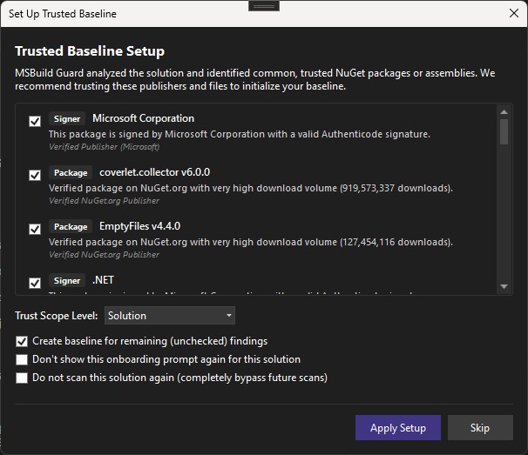528x455 pixels.
Task: Disable Create baseline for remaining findings
Action: (x=22, y=341)
